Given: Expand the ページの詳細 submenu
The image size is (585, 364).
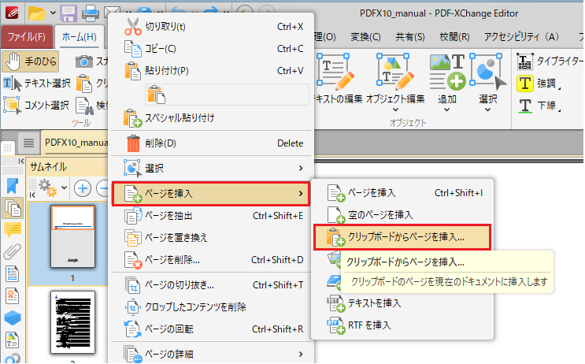Looking at the screenshot, I should (301, 354).
